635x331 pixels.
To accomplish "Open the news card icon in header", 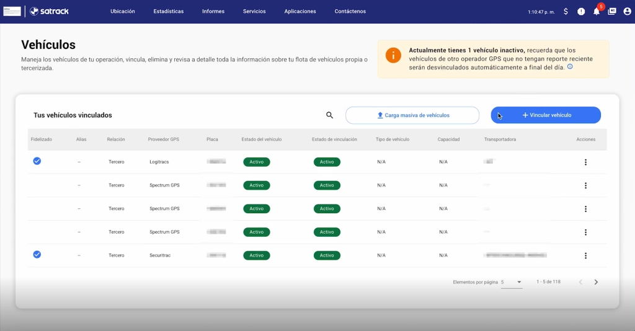I will click(x=612, y=11).
